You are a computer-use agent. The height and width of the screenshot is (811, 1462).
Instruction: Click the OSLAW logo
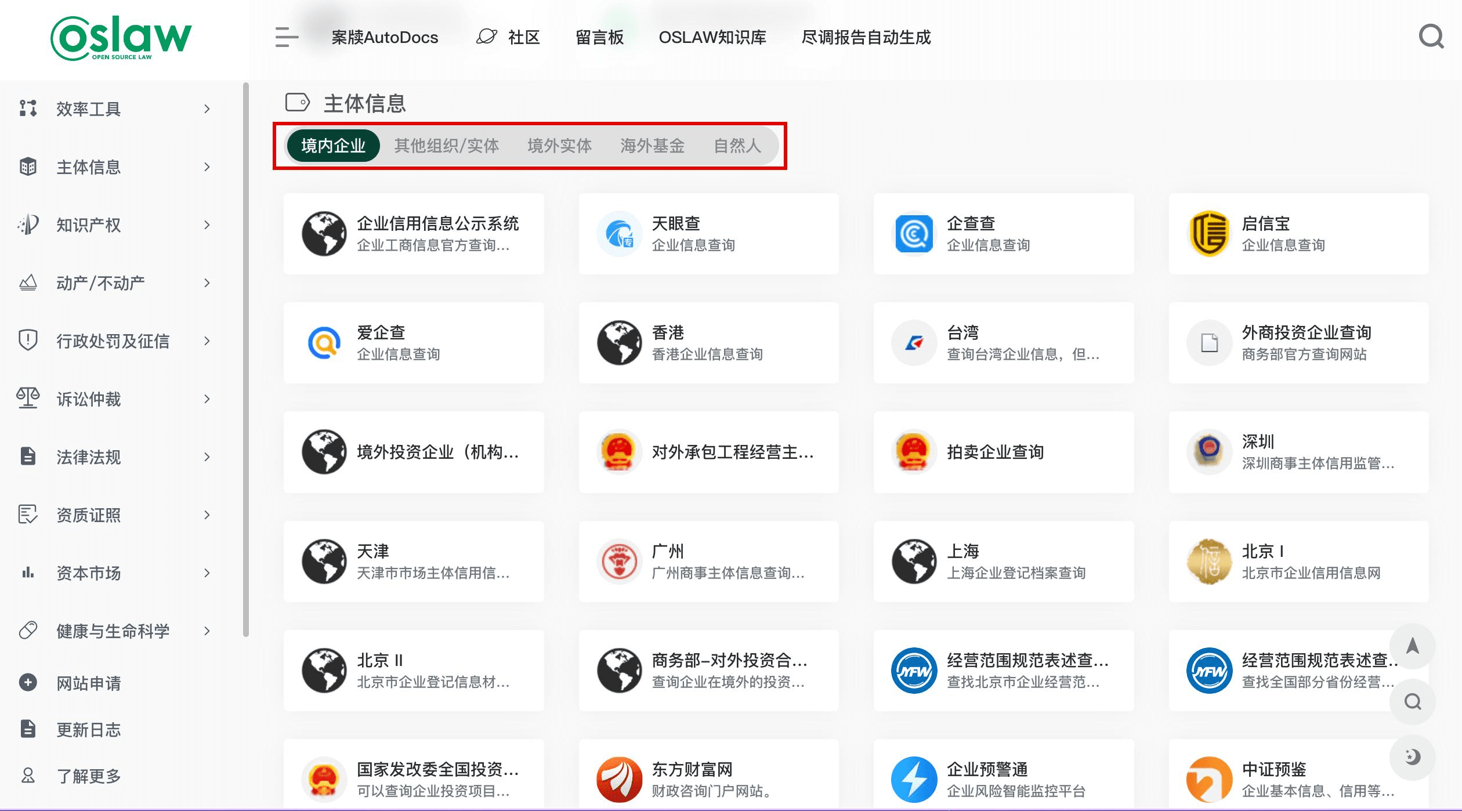pos(121,38)
